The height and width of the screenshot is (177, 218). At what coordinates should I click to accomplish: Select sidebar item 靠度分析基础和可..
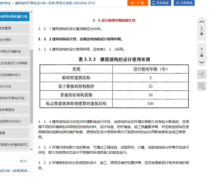(15, 145)
